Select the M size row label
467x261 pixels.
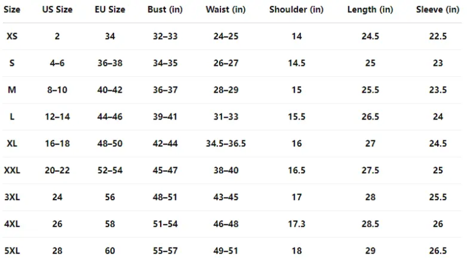(x=12, y=90)
